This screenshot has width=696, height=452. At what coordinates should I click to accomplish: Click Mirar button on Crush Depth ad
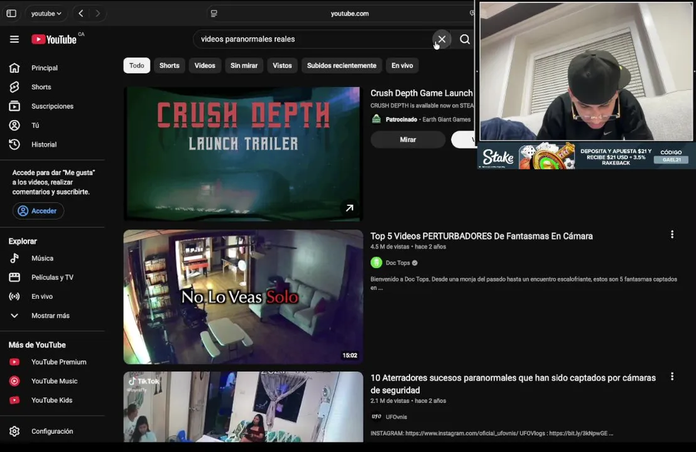[408, 139]
